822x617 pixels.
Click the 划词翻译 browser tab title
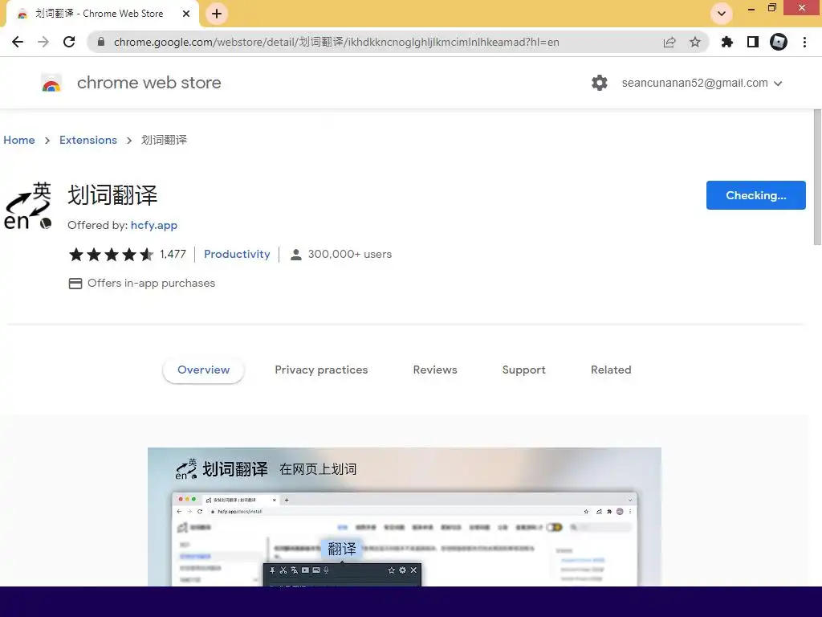(99, 14)
